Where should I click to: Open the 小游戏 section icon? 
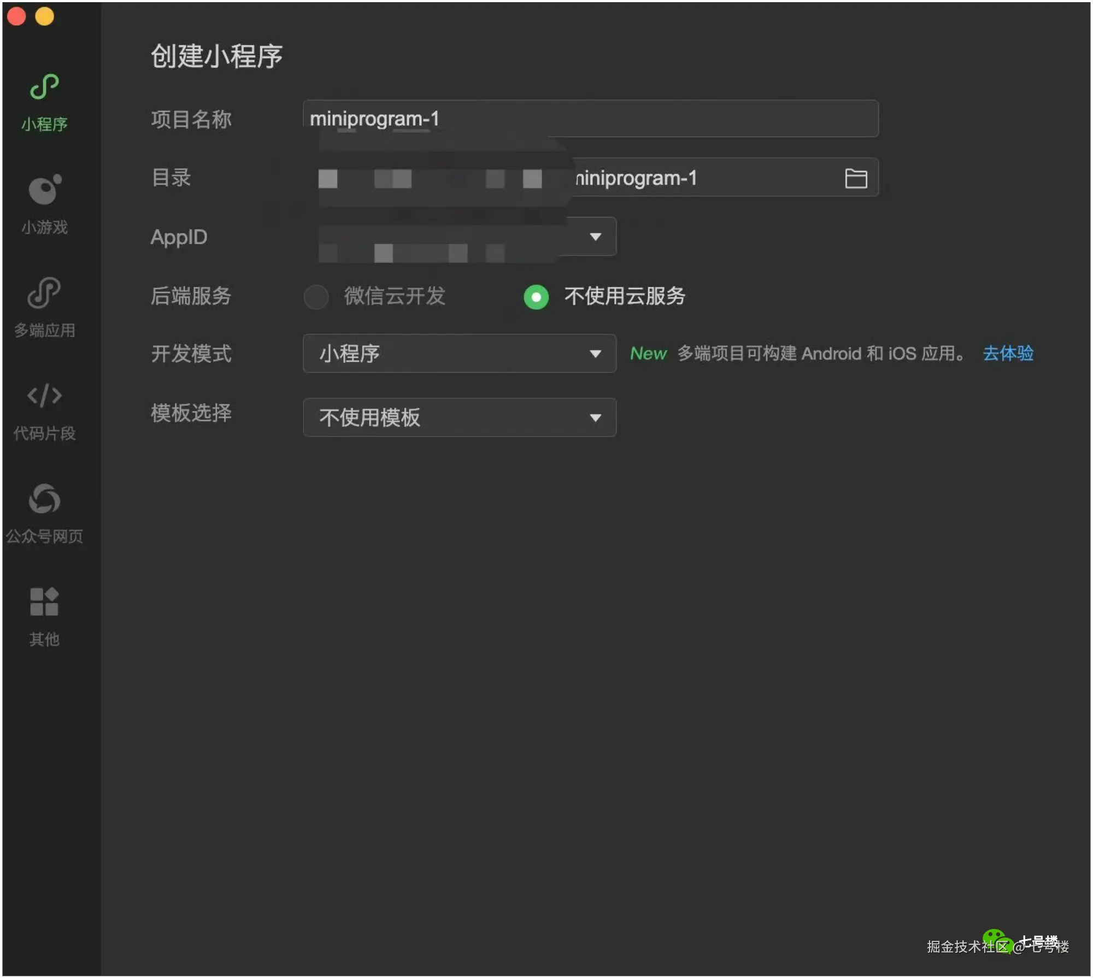44,190
